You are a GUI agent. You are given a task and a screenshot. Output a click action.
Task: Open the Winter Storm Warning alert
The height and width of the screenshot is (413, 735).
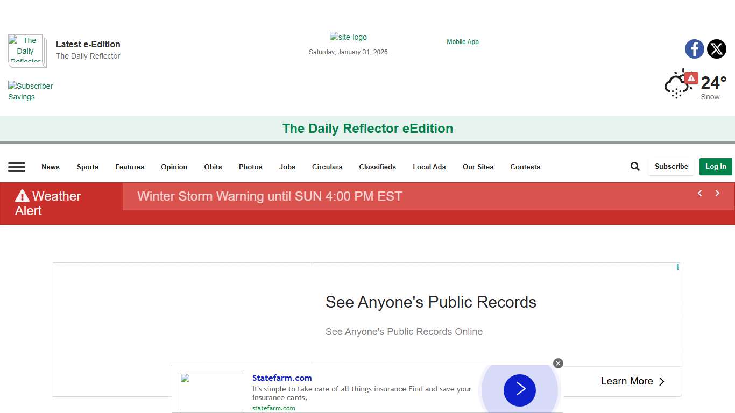pyautogui.click(x=270, y=196)
